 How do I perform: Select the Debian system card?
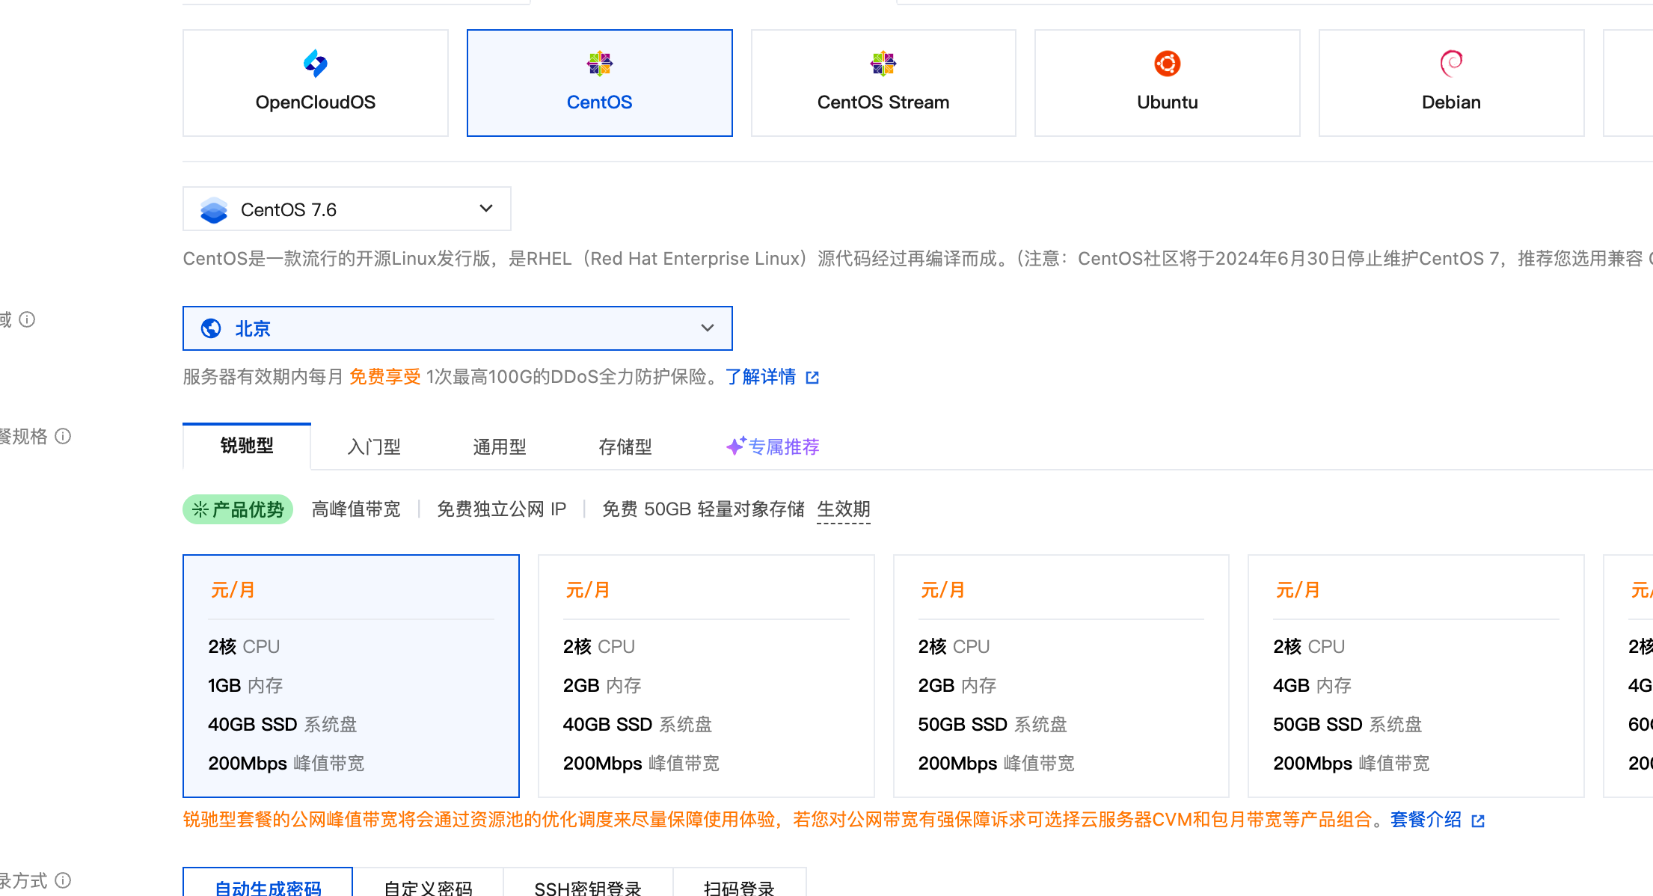point(1451,83)
